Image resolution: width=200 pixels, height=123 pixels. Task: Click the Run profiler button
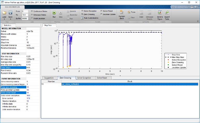(x=54, y=12)
